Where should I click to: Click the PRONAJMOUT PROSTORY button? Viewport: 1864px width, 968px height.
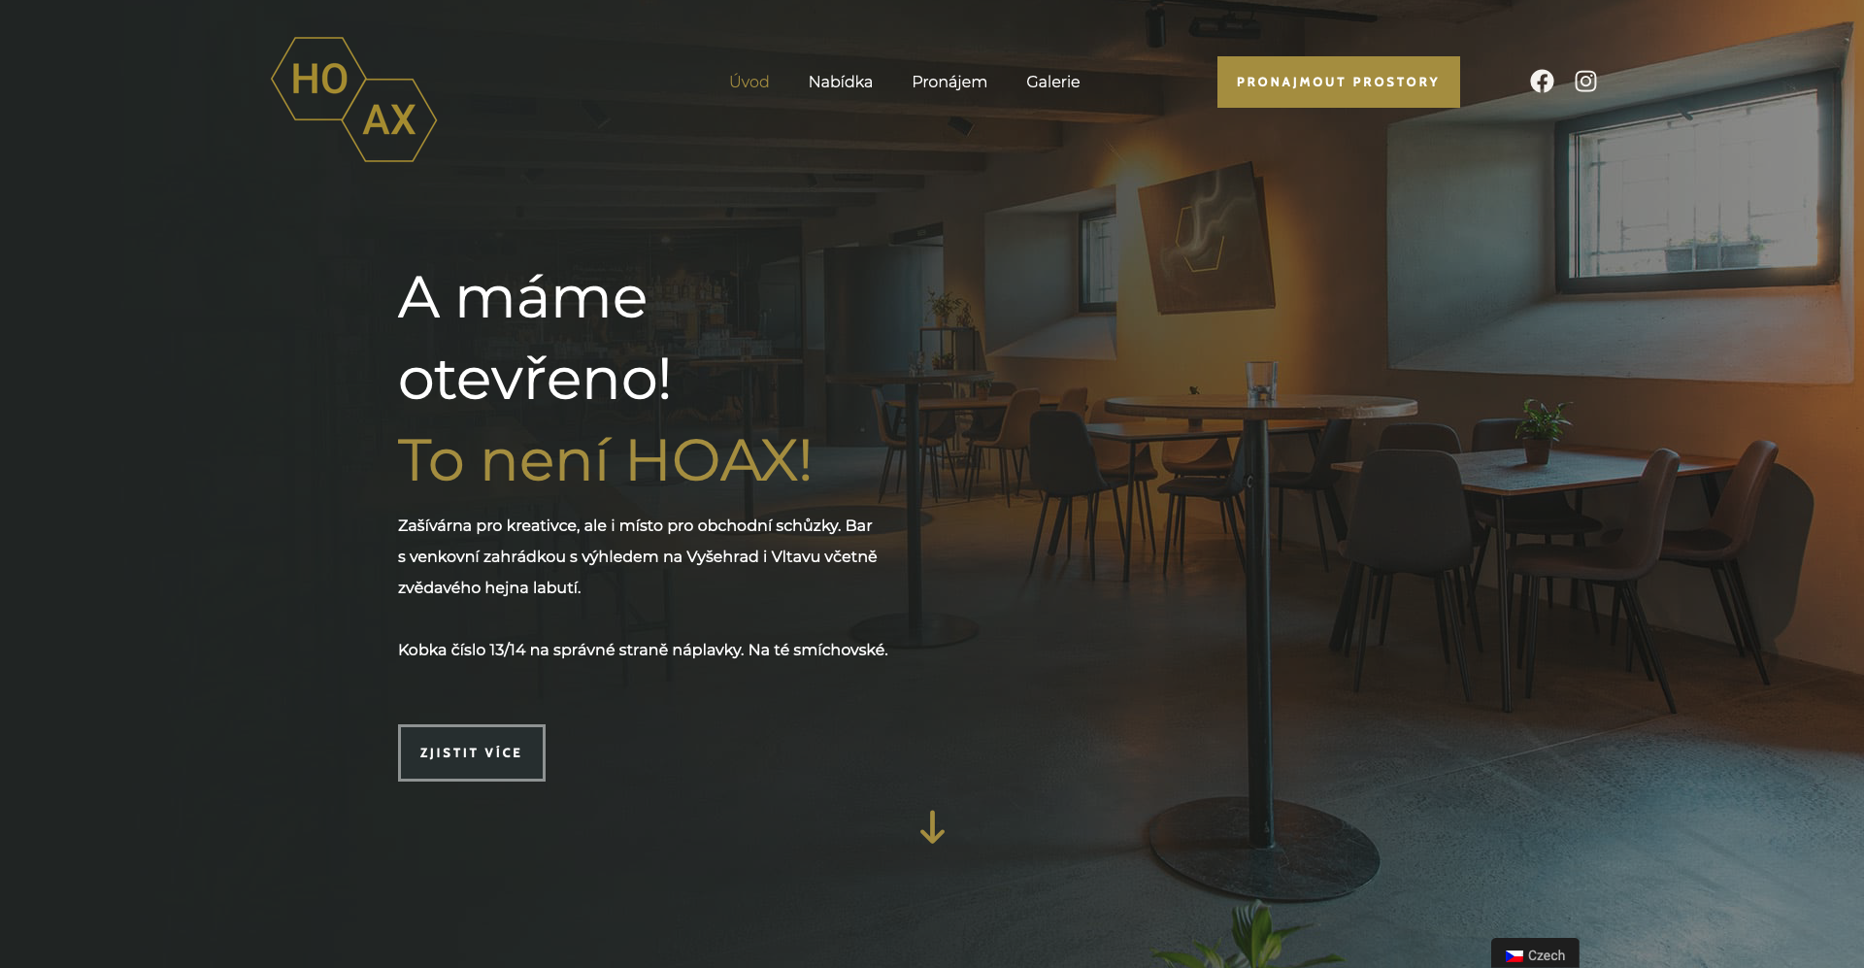[1339, 82]
